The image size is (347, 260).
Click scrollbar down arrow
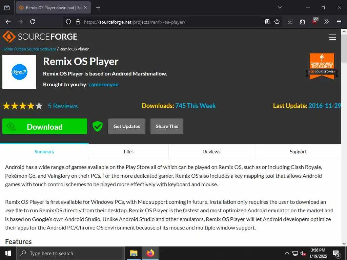pos(344,244)
